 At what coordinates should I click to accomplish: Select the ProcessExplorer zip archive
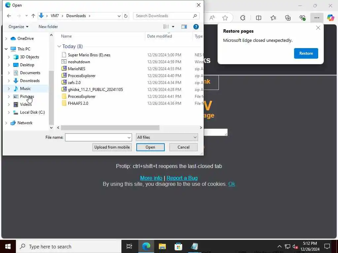(82, 76)
